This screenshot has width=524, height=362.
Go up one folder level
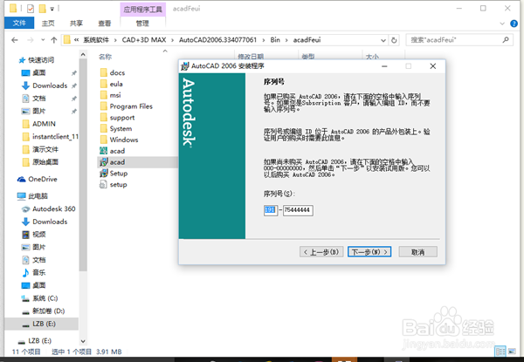click(x=54, y=40)
